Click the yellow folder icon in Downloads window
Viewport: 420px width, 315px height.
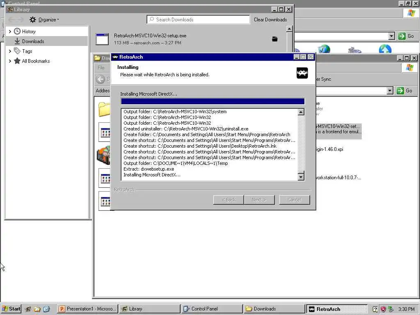pos(104,109)
